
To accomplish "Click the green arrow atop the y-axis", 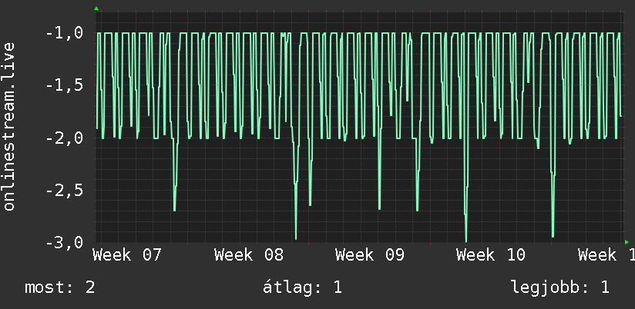I will pyautogui.click(x=96, y=8).
